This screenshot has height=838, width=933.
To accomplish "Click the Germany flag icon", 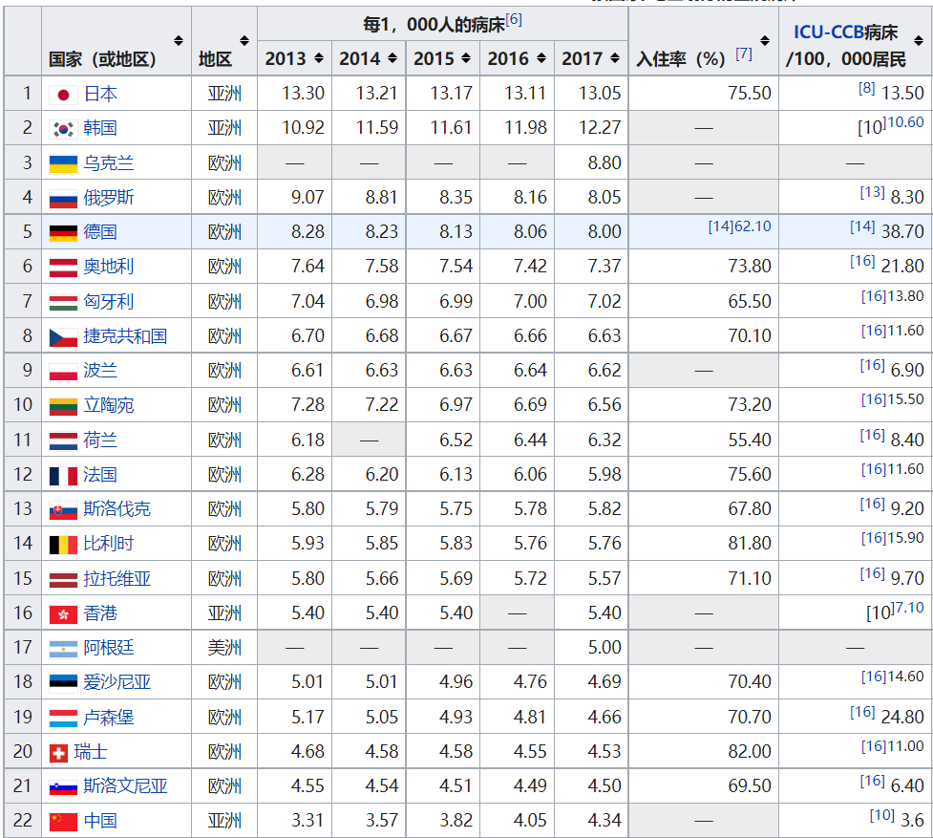I will click(63, 233).
